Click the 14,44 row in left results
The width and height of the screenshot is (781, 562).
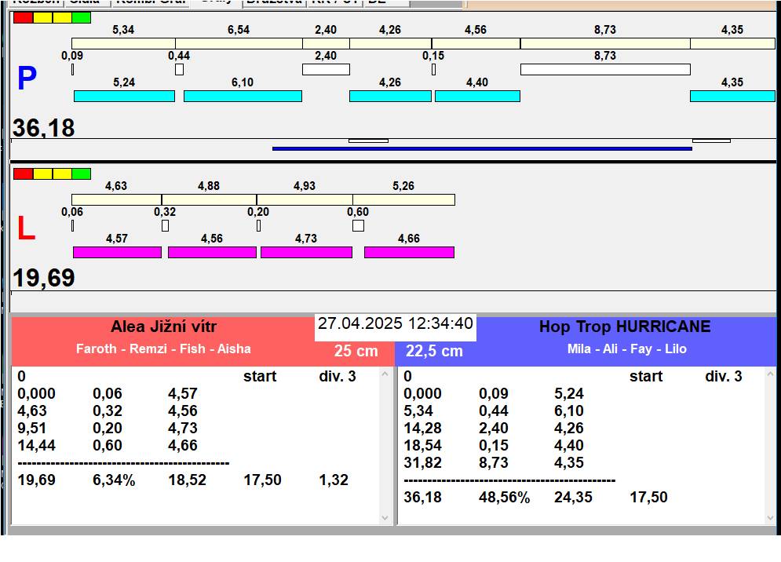[108, 445]
